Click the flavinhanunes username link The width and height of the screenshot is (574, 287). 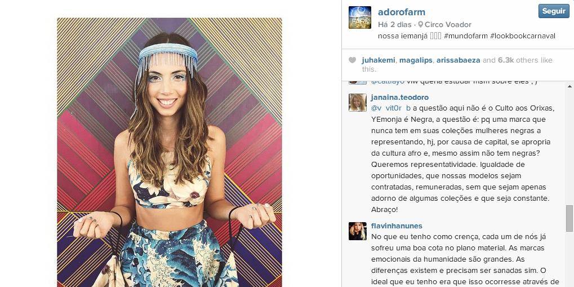coord(397,226)
